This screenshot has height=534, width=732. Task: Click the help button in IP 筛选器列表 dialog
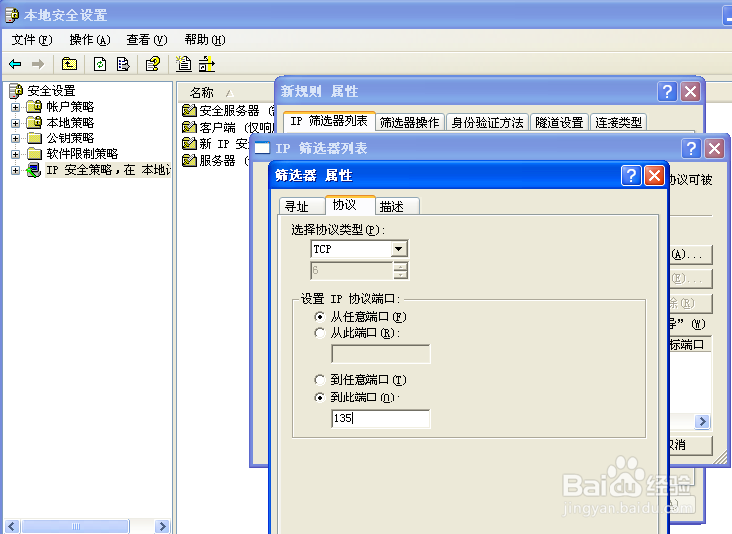(691, 149)
